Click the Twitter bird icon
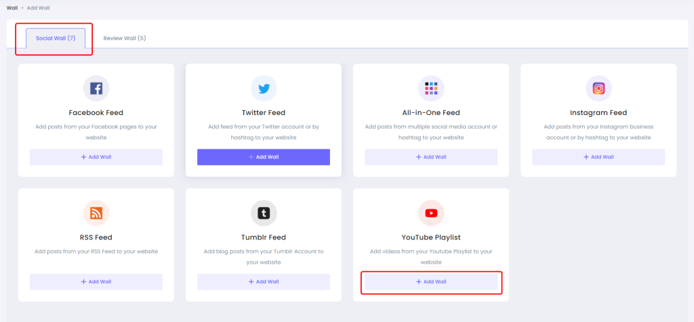This screenshot has height=322, width=694. click(264, 89)
